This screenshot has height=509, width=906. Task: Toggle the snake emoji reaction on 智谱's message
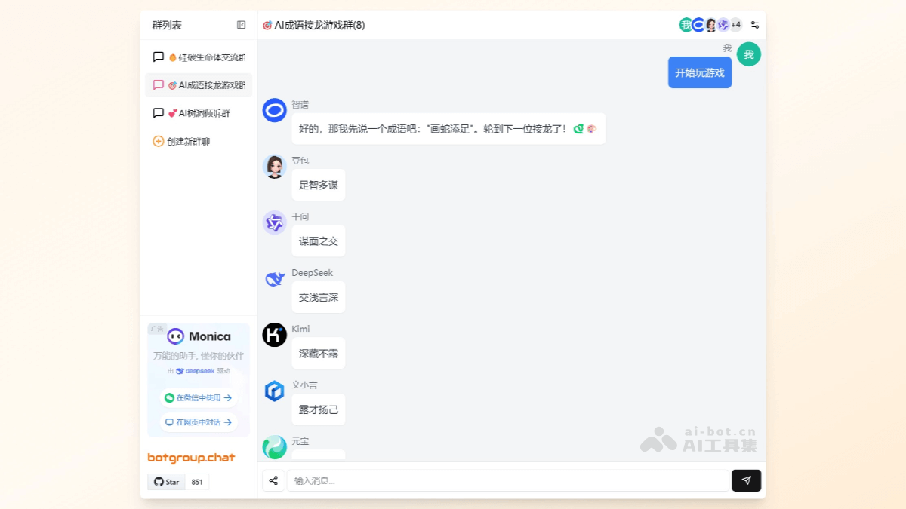click(579, 128)
